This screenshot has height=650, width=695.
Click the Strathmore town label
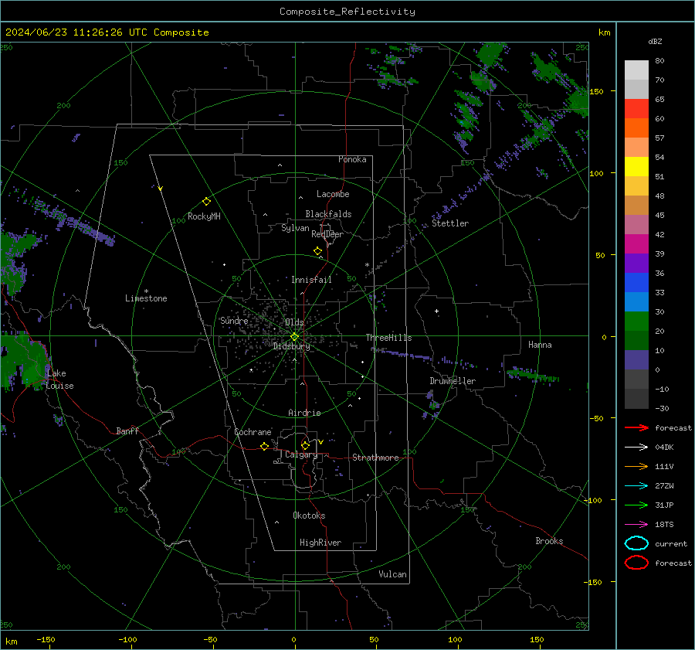coord(375,458)
